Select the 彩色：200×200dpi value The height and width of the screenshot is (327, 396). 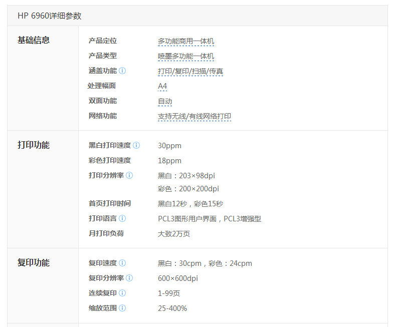pos(188,189)
